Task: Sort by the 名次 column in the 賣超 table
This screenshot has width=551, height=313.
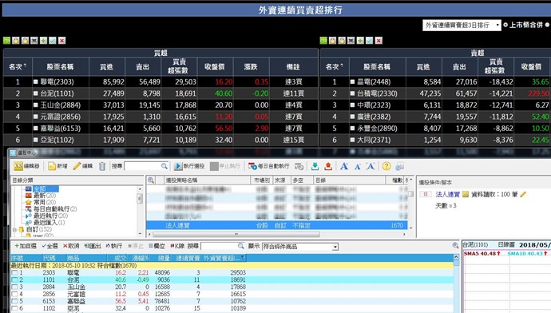Action: (334, 67)
